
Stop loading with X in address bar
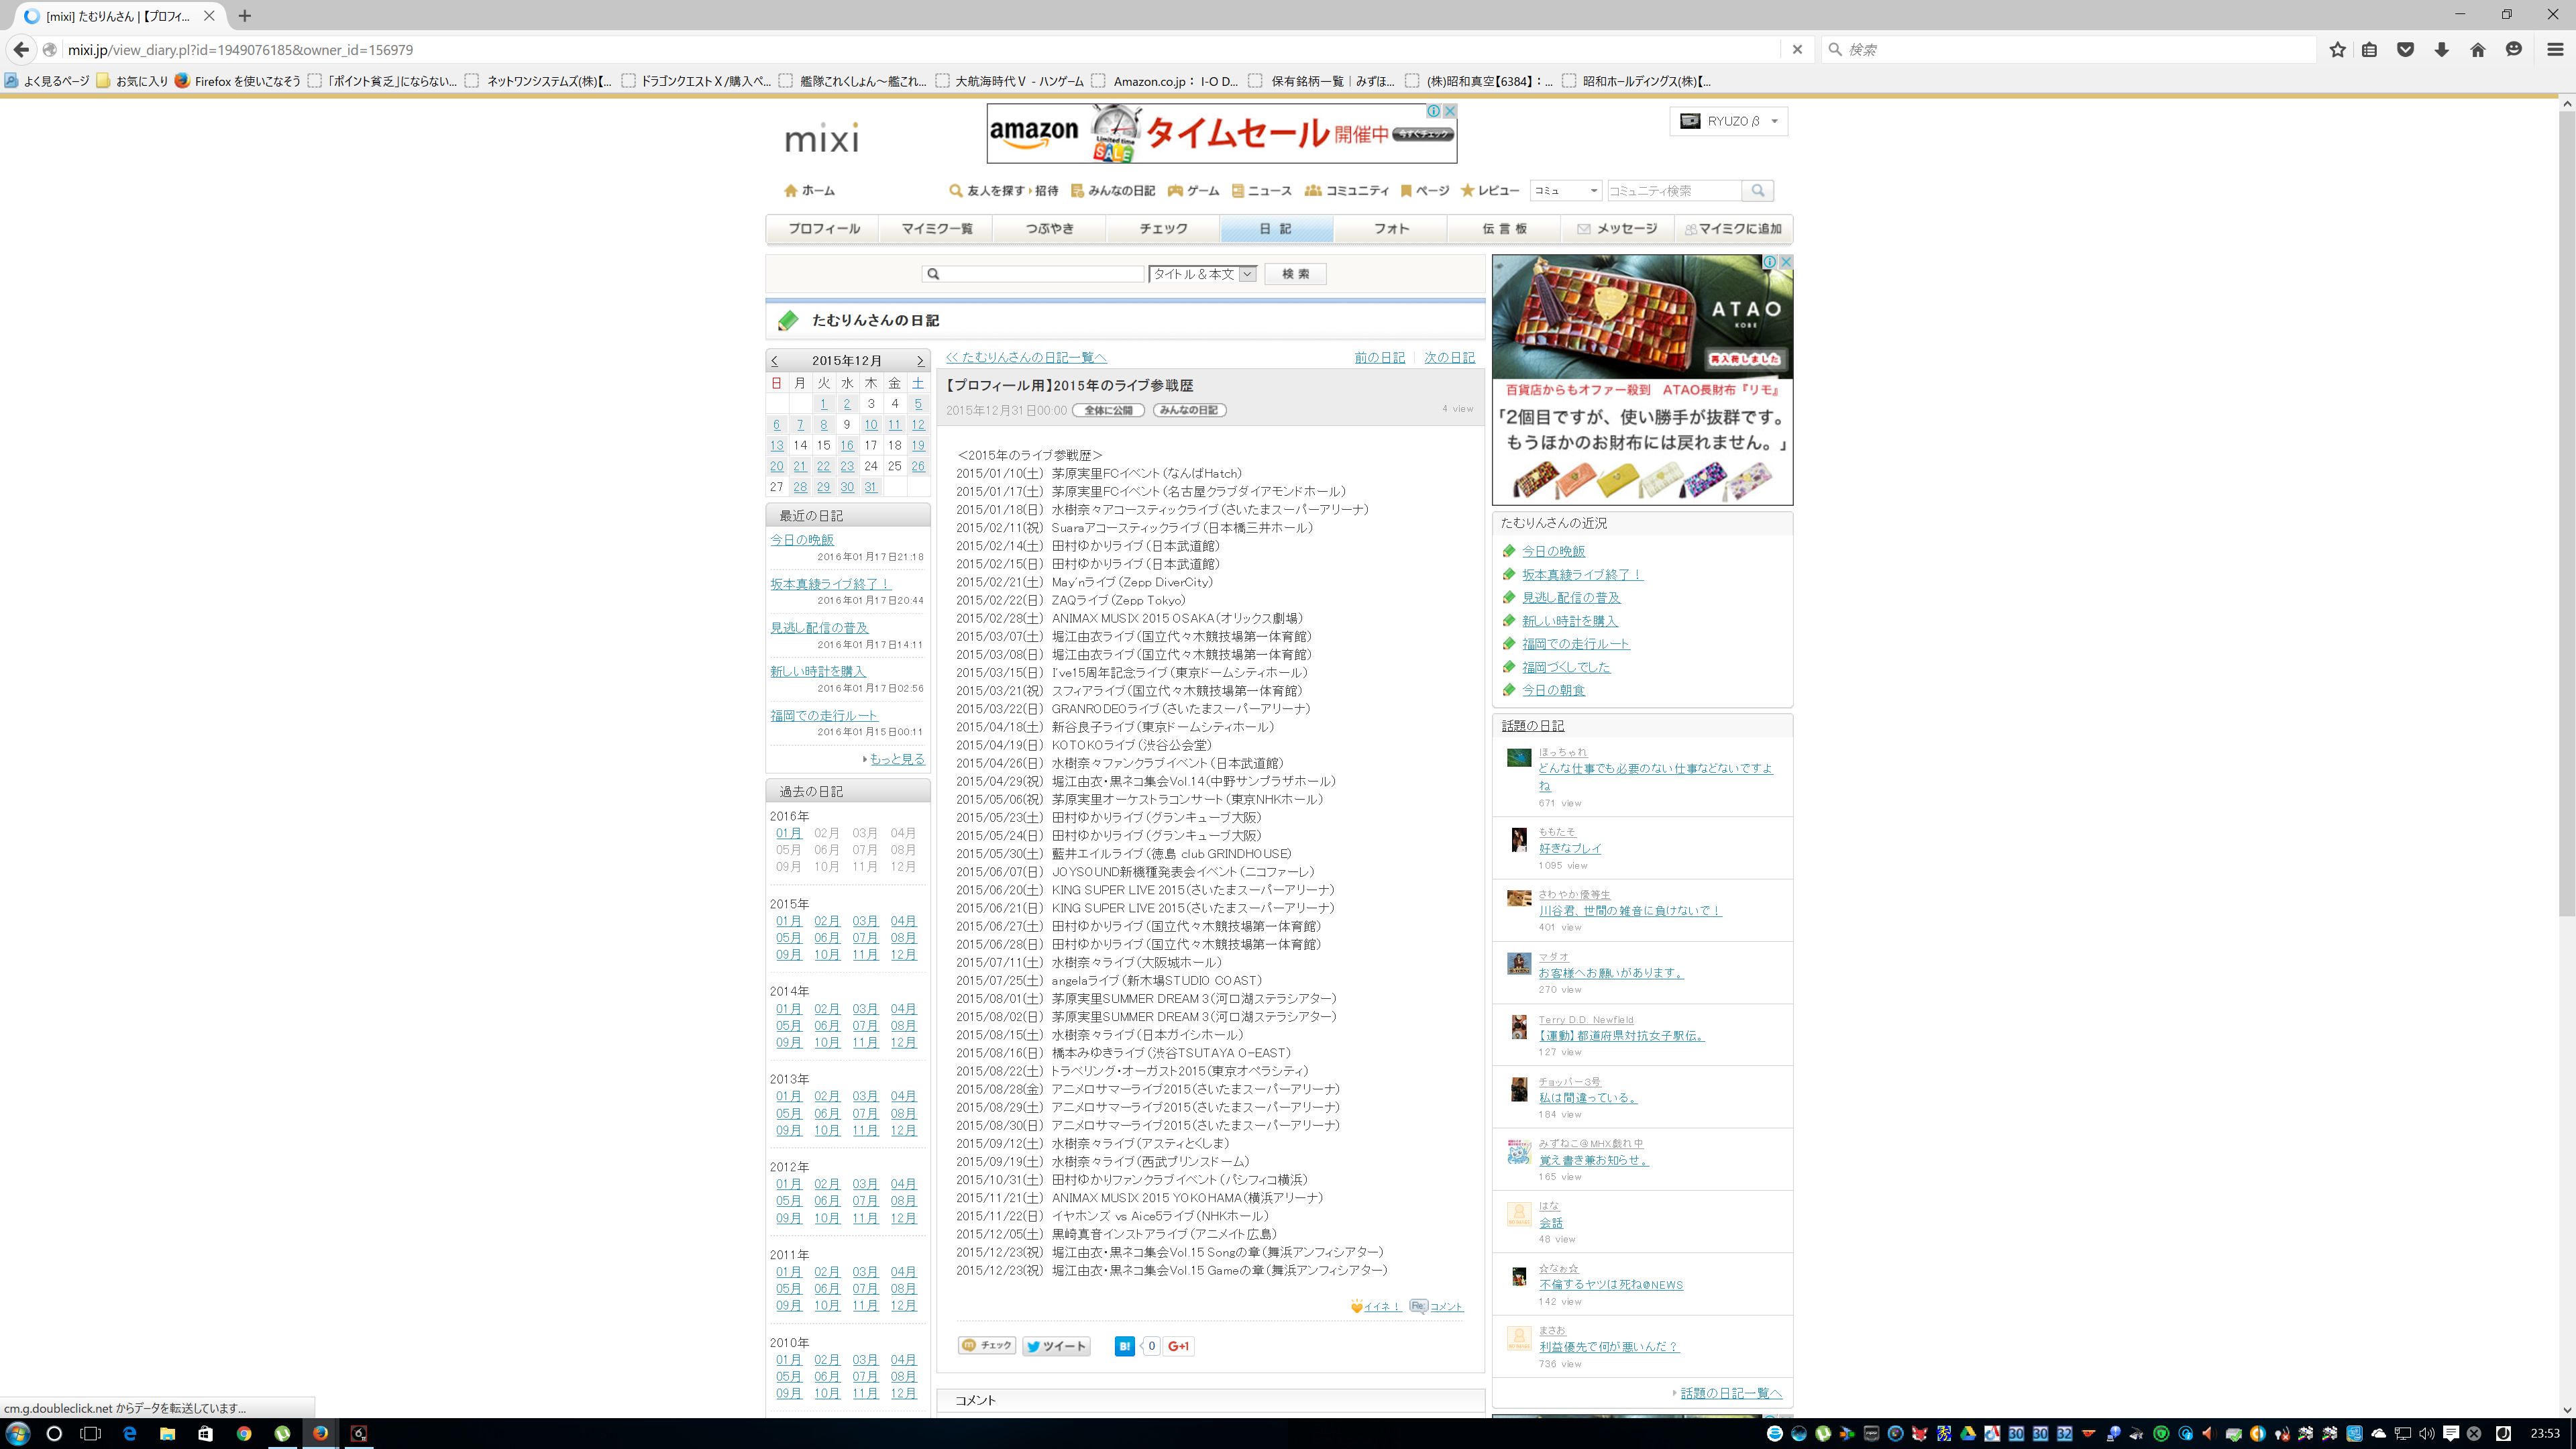click(1796, 49)
